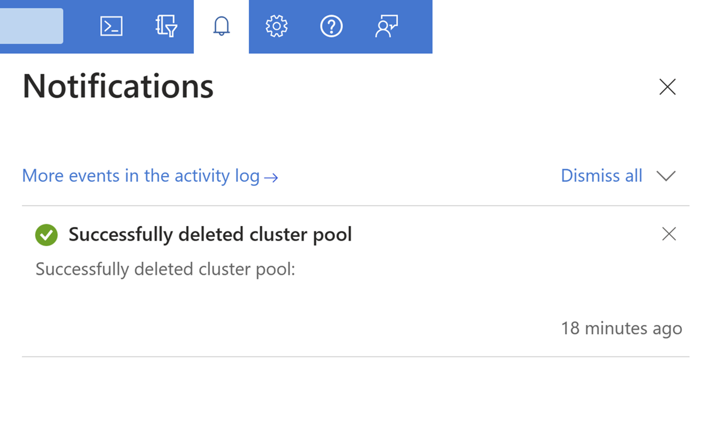Open the directories and subscriptions filter

(x=166, y=26)
